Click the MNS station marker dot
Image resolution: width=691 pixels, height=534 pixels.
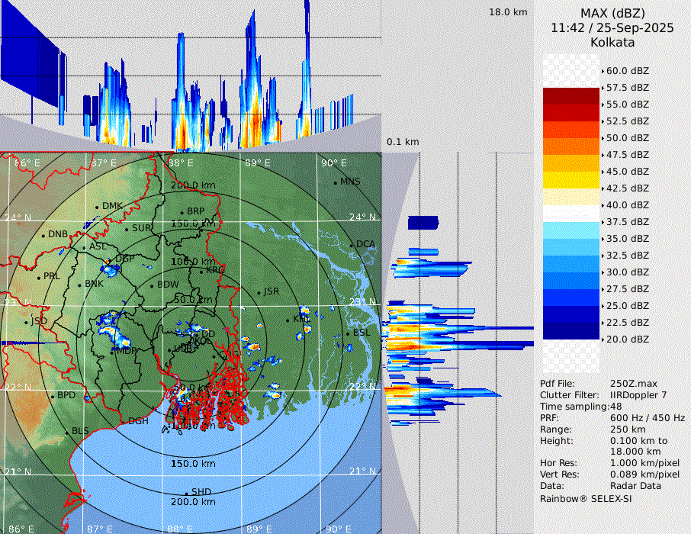pyautogui.click(x=336, y=182)
